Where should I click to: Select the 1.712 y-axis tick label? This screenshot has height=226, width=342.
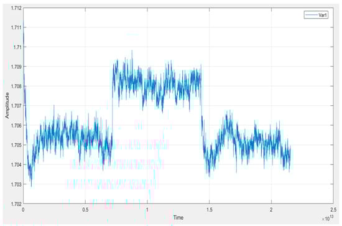pos(16,8)
